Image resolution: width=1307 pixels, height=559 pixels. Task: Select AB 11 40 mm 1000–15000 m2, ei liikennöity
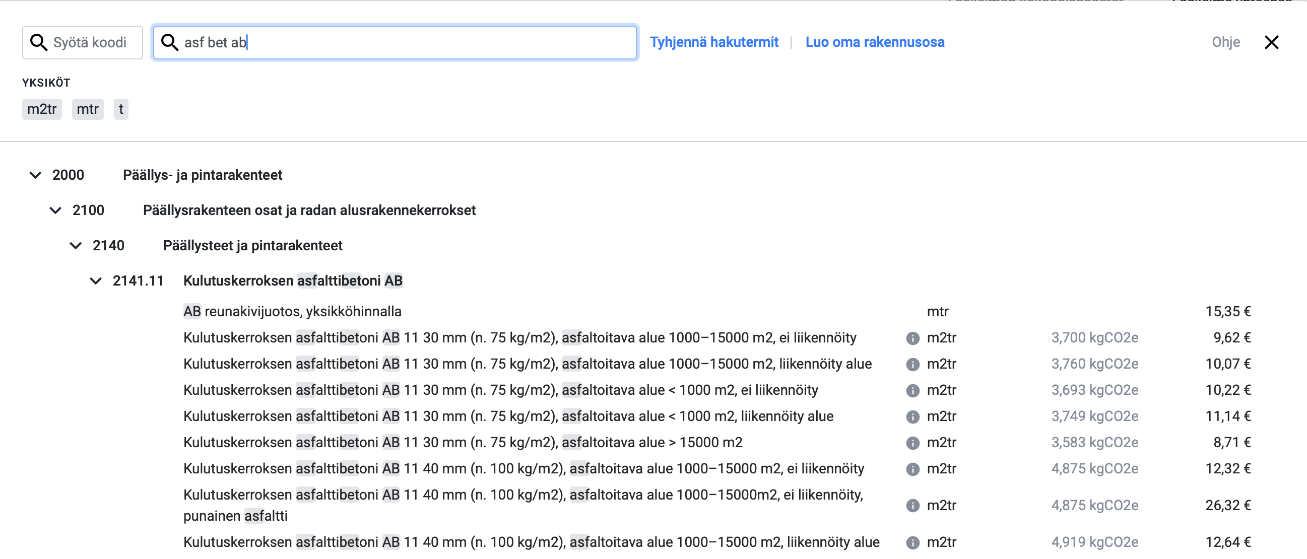pos(524,469)
